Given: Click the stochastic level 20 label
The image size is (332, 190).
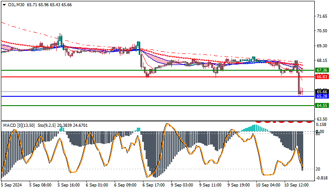Looking at the screenshot, I should [318, 169].
